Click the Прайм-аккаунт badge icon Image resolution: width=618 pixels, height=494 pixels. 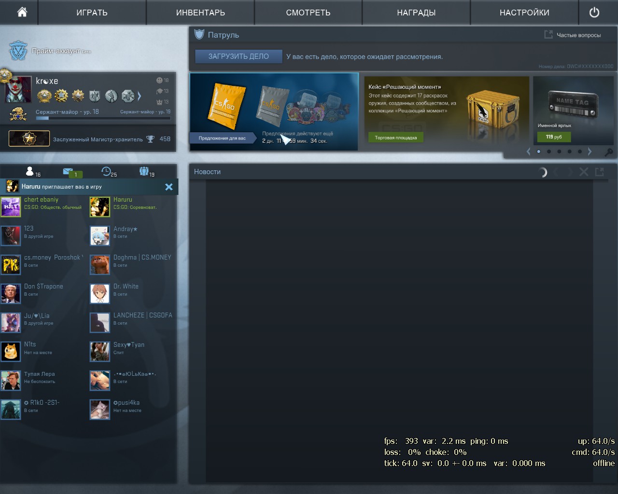click(18, 51)
